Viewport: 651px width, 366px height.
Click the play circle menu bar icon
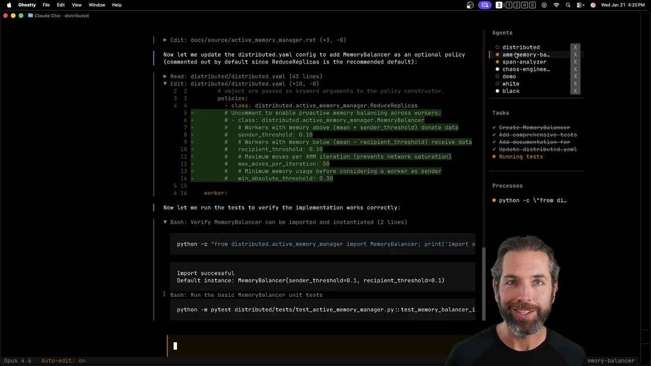click(x=544, y=5)
